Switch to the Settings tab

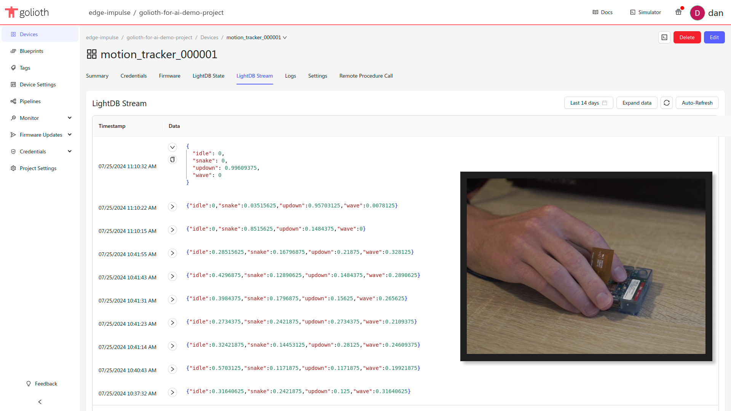tap(318, 76)
